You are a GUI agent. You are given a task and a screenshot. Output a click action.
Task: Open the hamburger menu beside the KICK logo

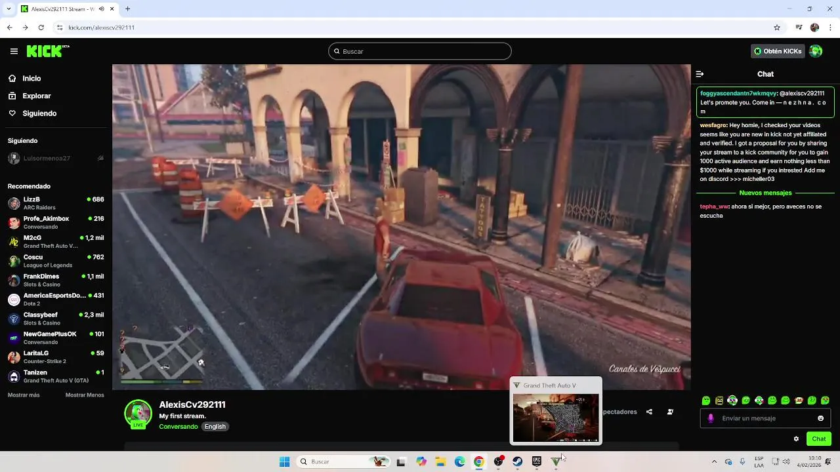pos(14,51)
